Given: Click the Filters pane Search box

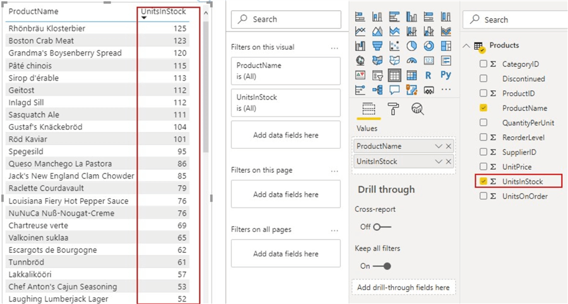Looking at the screenshot, I should pyautogui.click(x=286, y=20).
